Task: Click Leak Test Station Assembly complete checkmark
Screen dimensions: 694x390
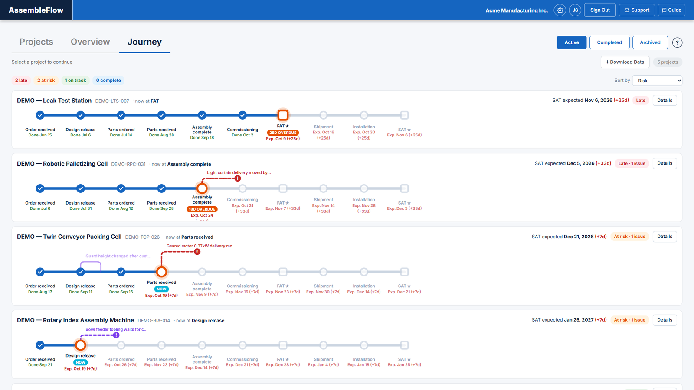Action: coord(202,115)
